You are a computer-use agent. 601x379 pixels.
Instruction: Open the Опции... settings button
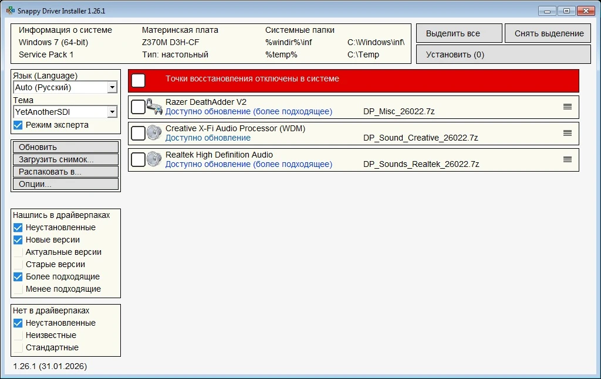coord(65,184)
